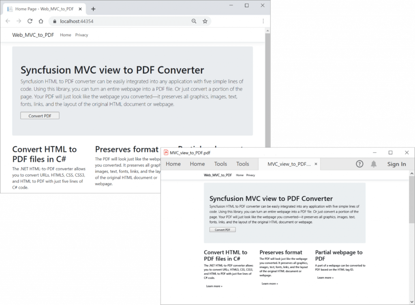Switch to the MVC_view_to_PDF document tab
The image size is (415, 305).
[289, 164]
